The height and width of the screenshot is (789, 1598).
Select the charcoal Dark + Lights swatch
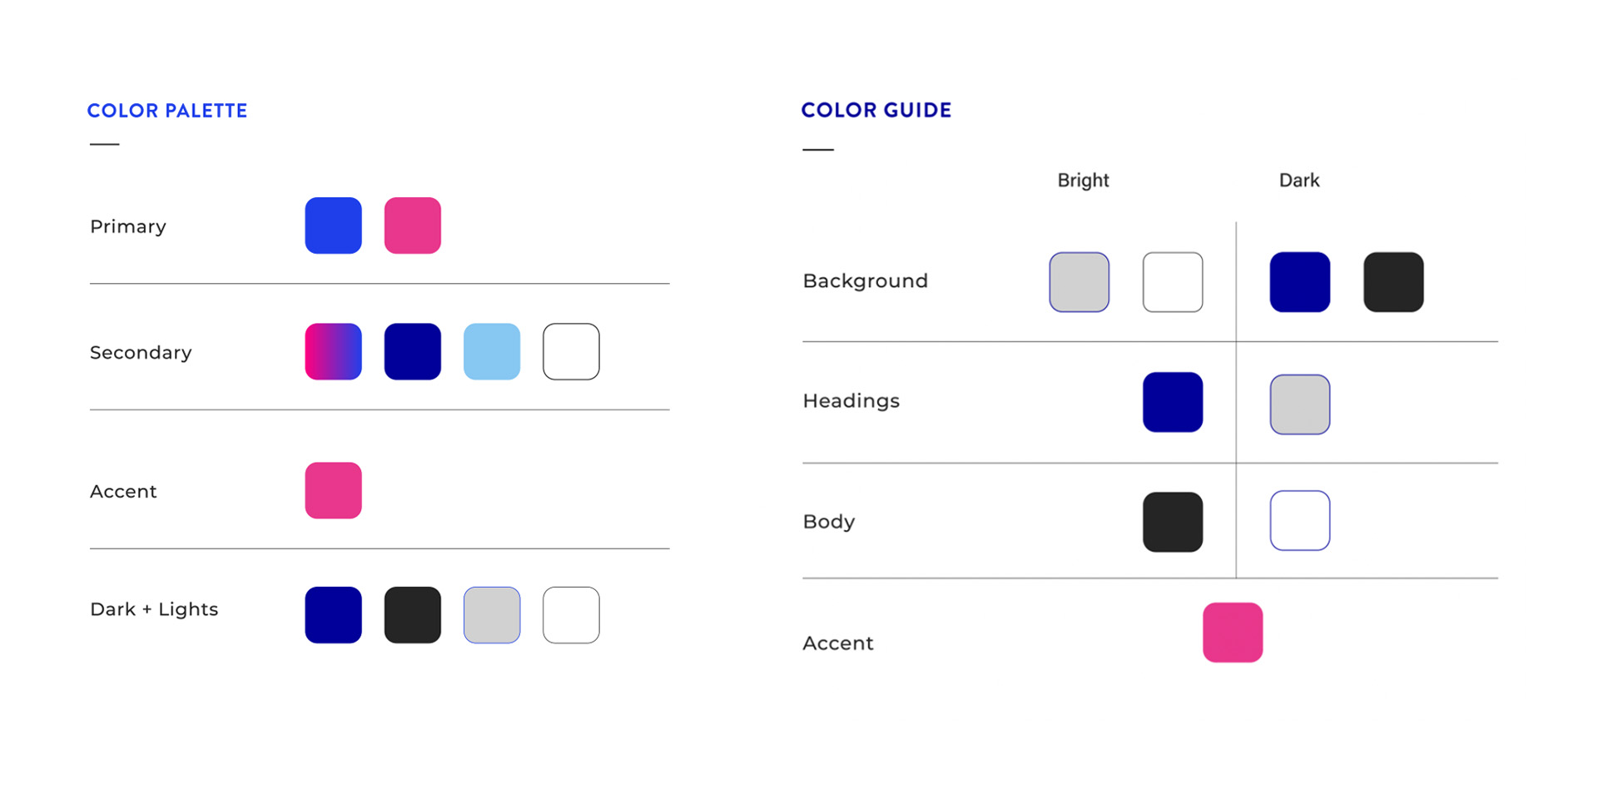(x=412, y=615)
